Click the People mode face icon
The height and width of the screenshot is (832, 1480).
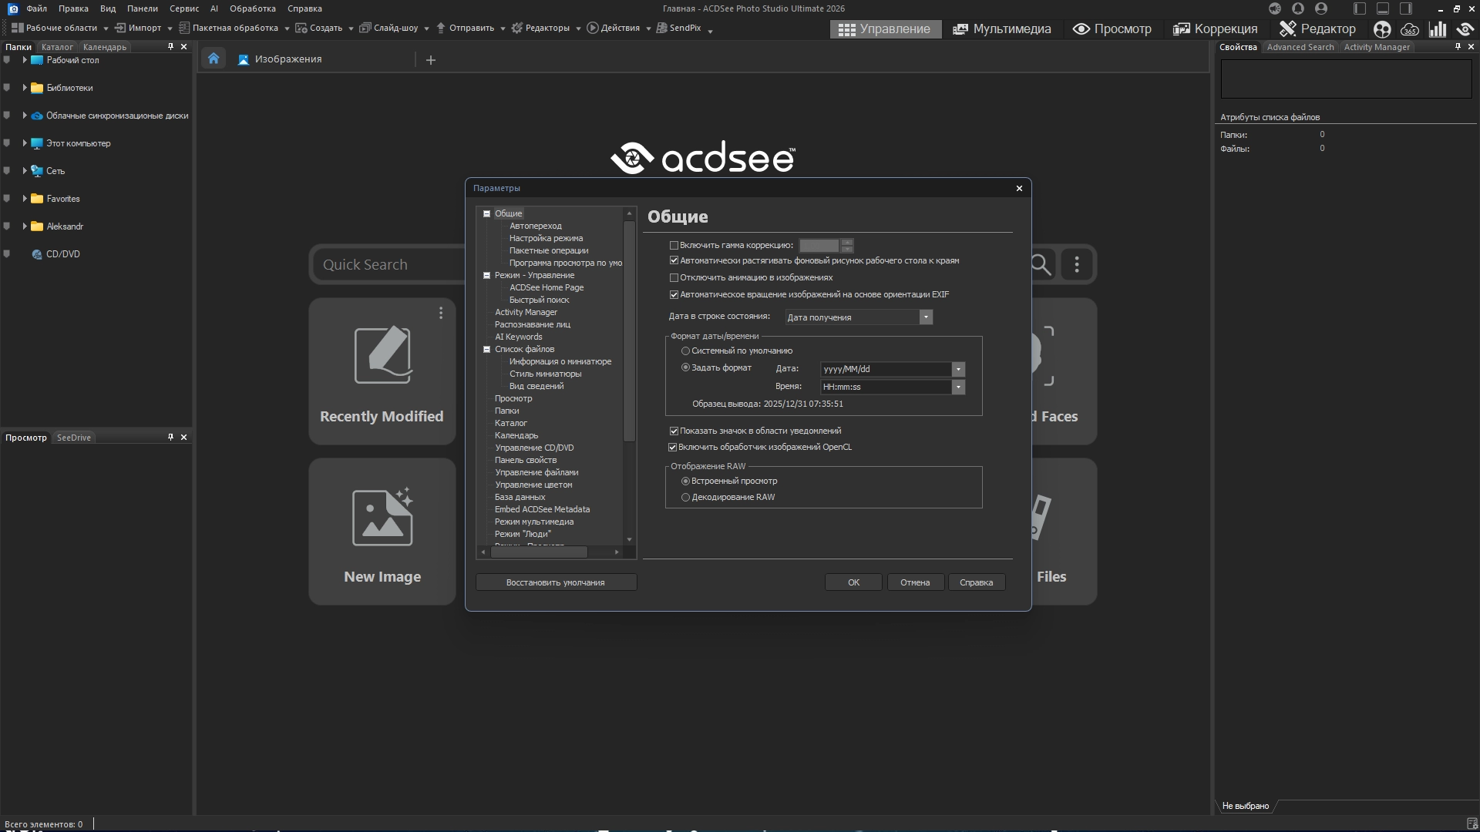click(1382, 29)
